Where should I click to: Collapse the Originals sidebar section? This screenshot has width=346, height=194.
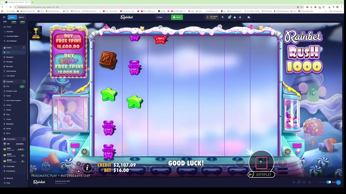(24, 82)
